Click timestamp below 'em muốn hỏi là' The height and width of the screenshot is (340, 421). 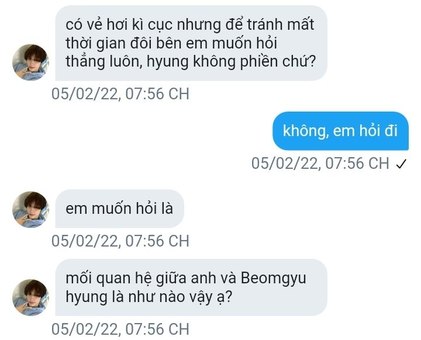coord(120,241)
